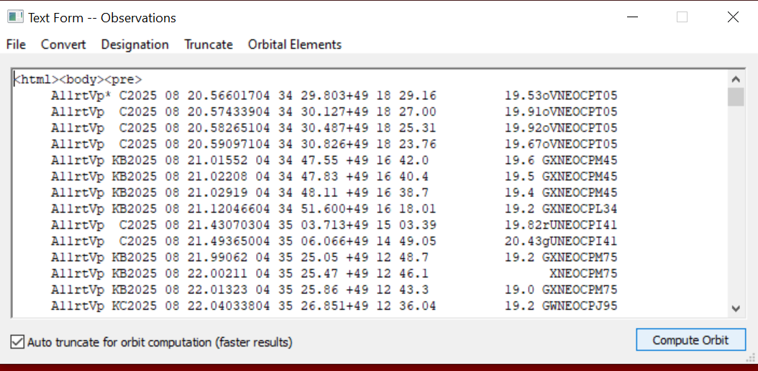758x371 pixels.
Task: Click the observation line ending 19.53oVNEOCPT05
Action: pyautogui.click(x=334, y=96)
